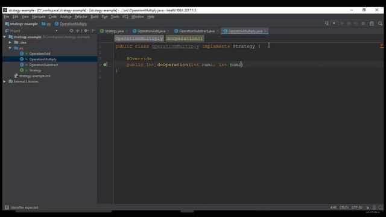
Task: Close the OperationAdd.java tab
Action: click(x=168, y=31)
